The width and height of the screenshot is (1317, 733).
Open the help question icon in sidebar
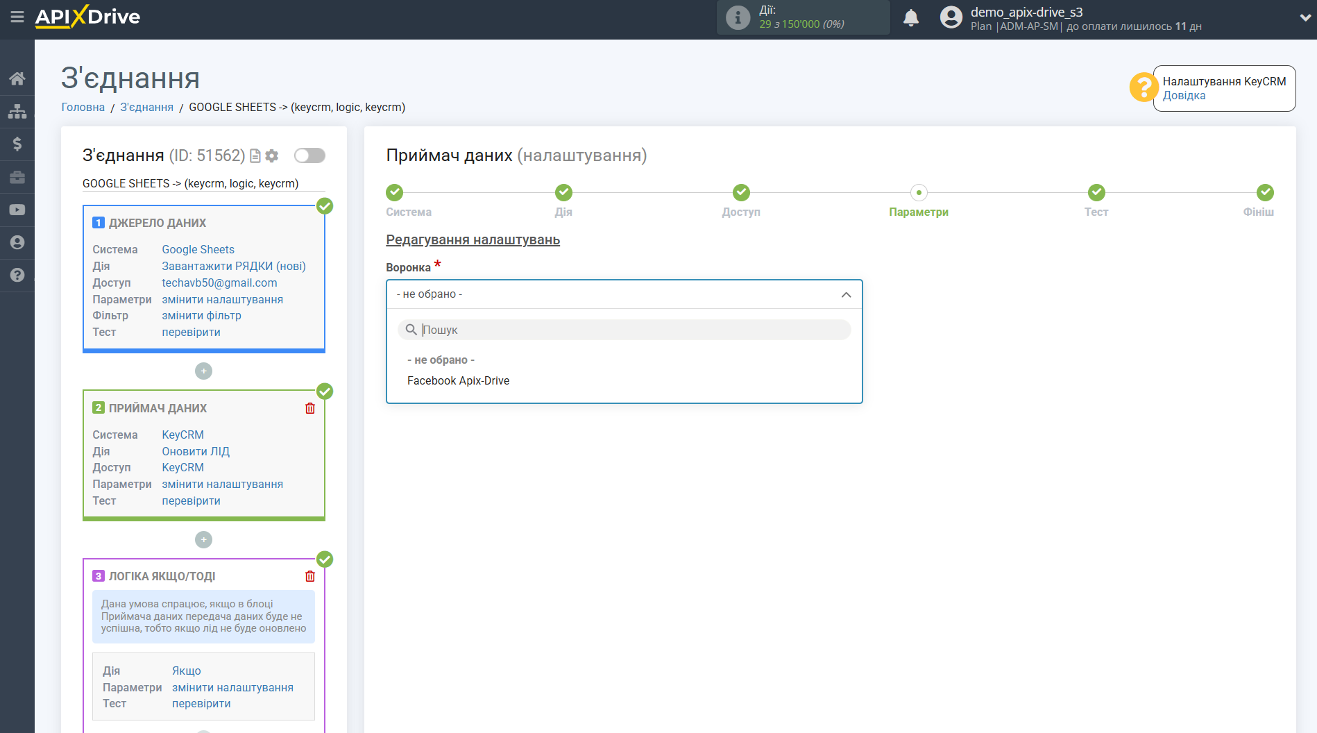pyautogui.click(x=17, y=275)
